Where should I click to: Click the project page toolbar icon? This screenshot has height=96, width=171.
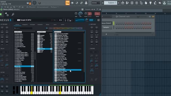pos(146,3)
